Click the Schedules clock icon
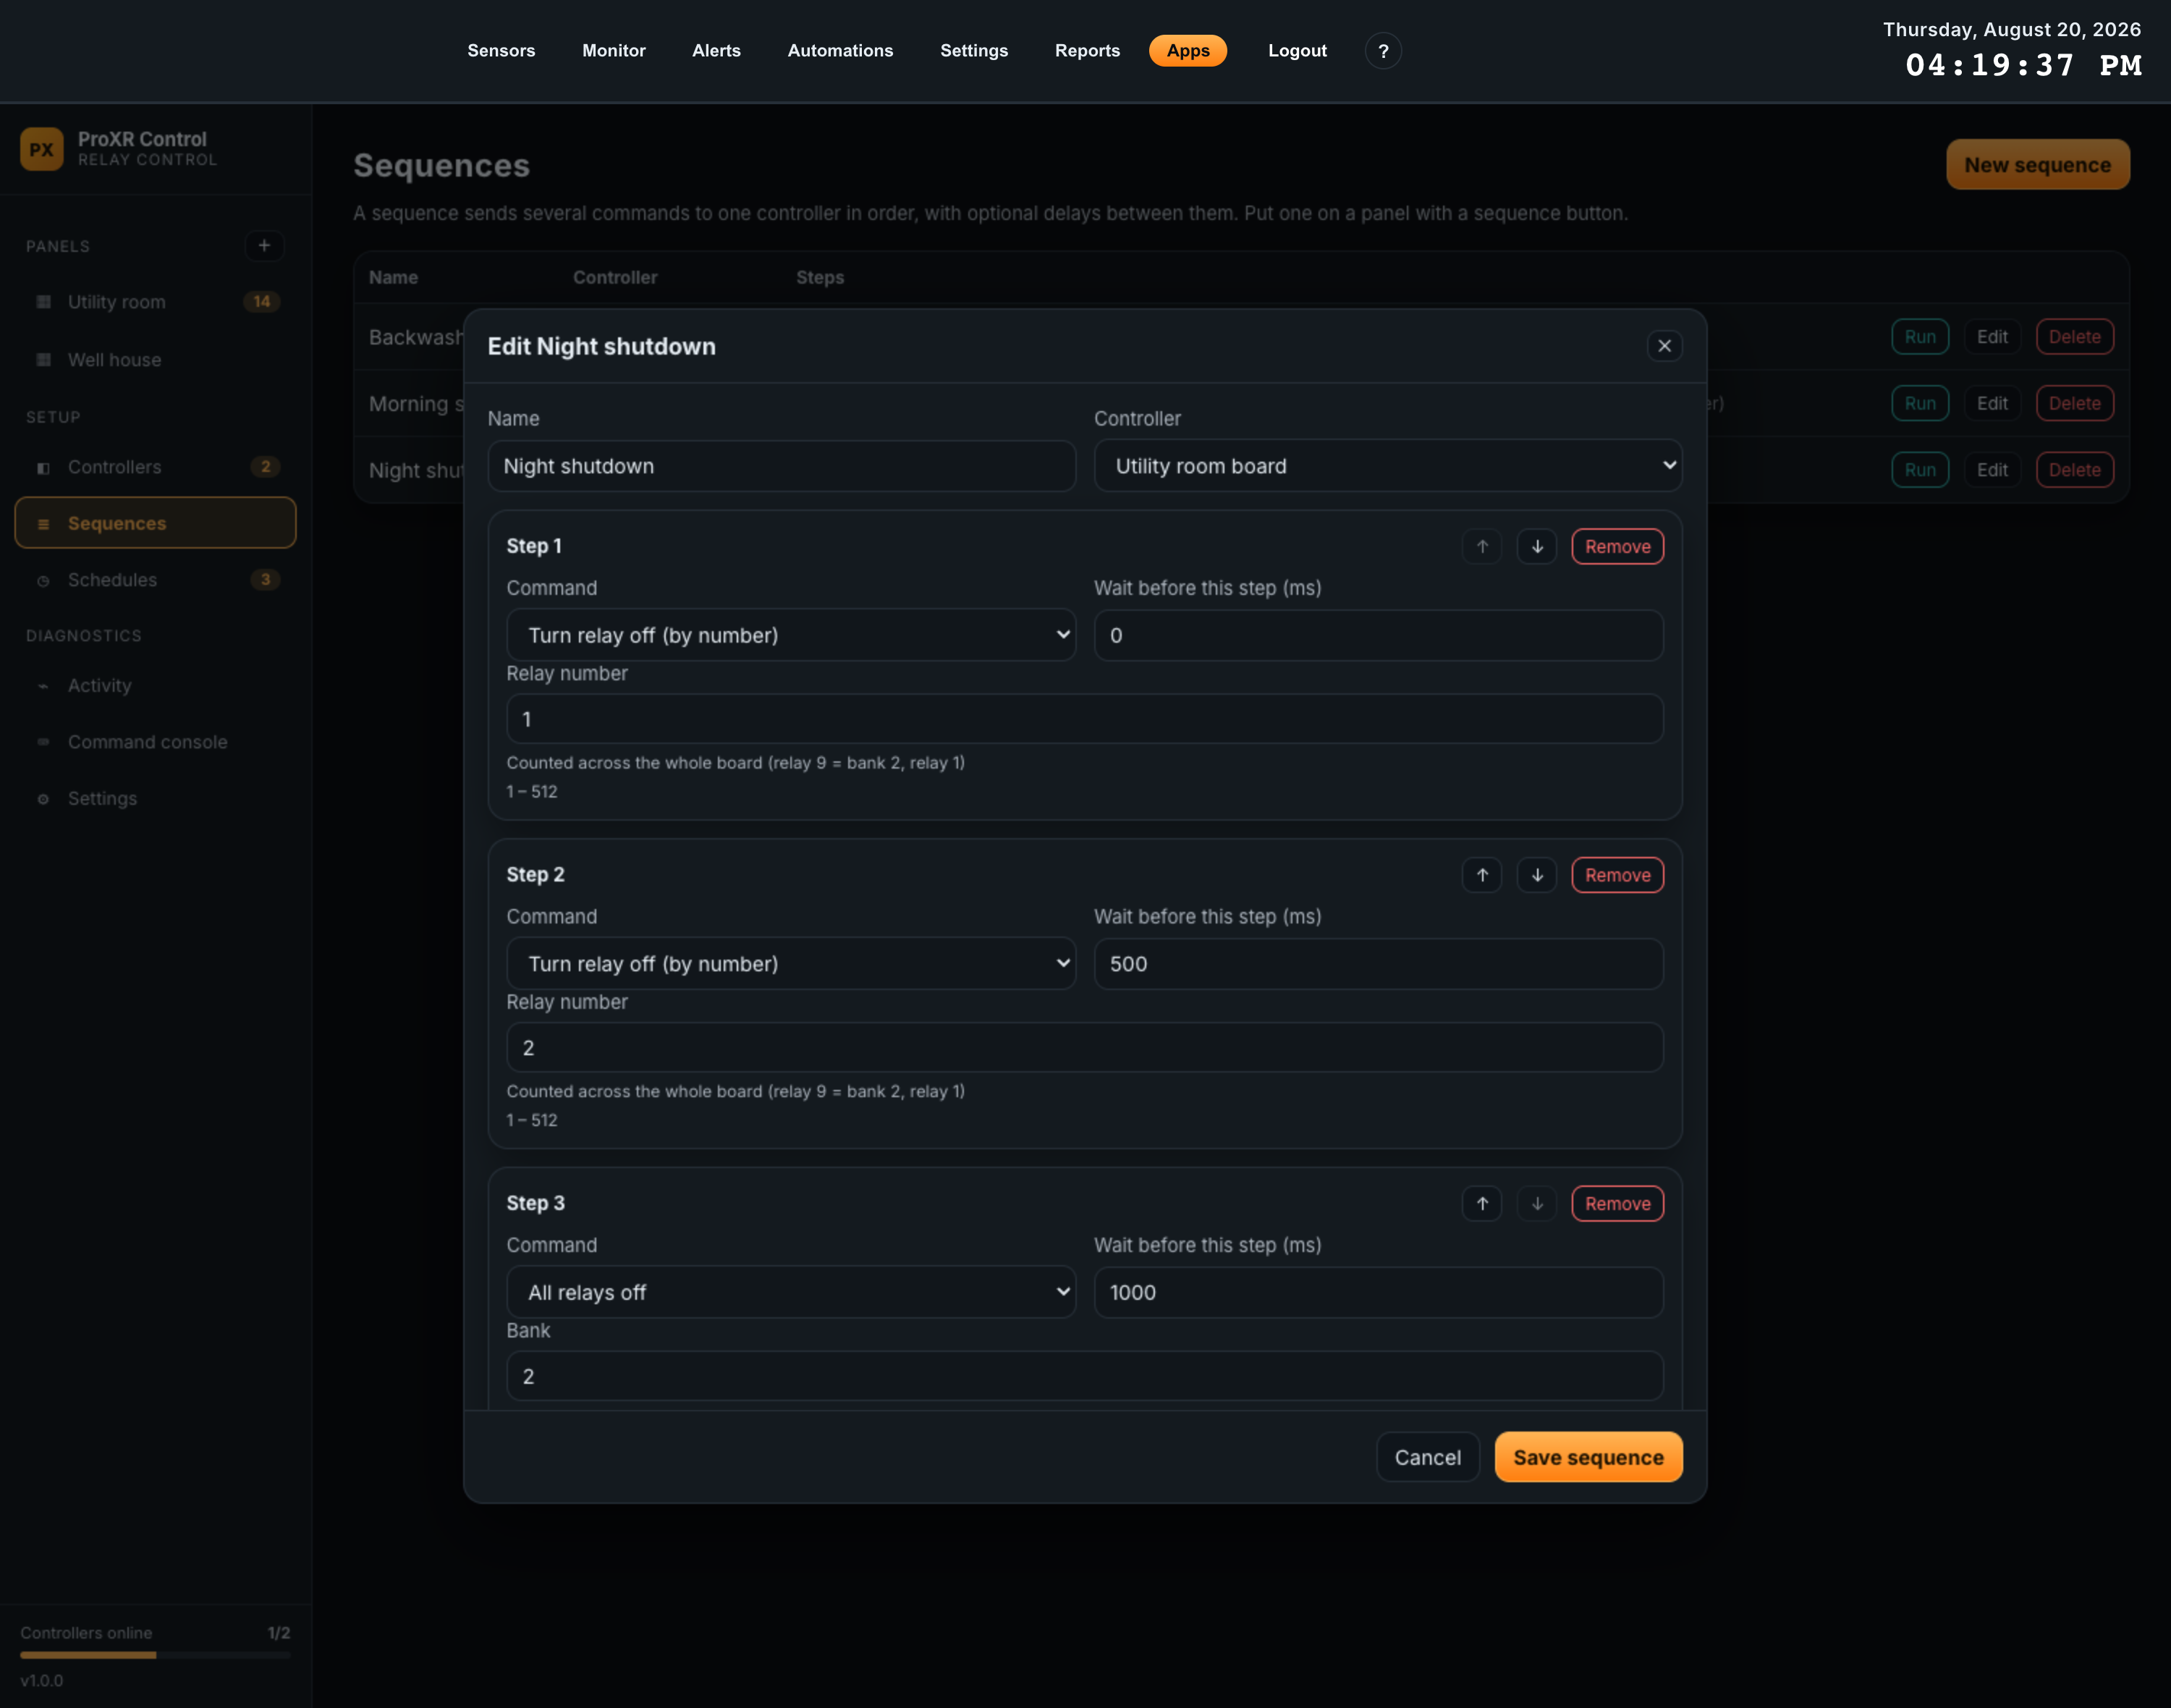The height and width of the screenshot is (1708, 2171). 43,581
